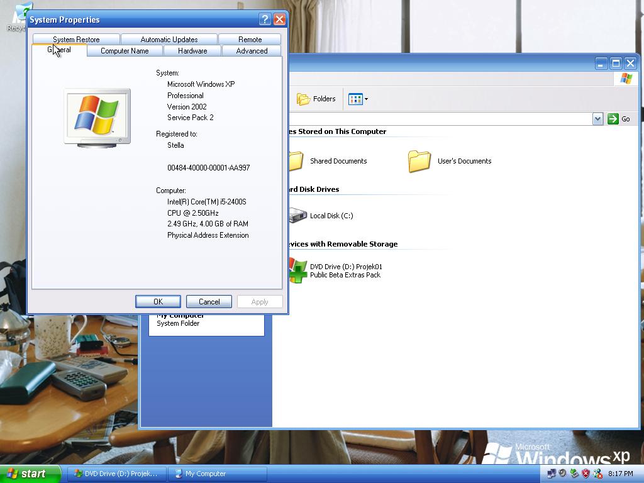This screenshot has height=483, width=644.
Task: Click the Cancel button
Action: coord(209,302)
